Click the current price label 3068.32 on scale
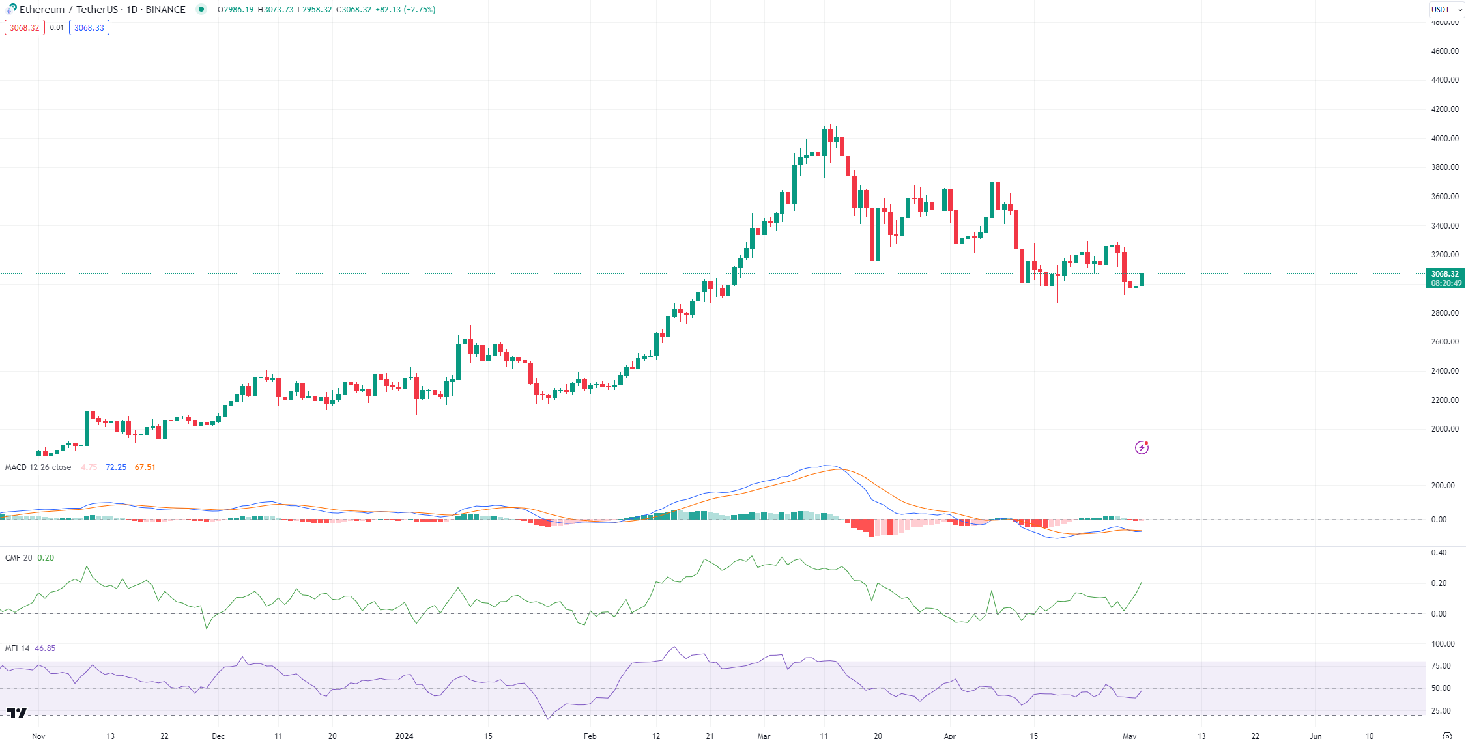This screenshot has height=739, width=1466. click(x=1445, y=274)
